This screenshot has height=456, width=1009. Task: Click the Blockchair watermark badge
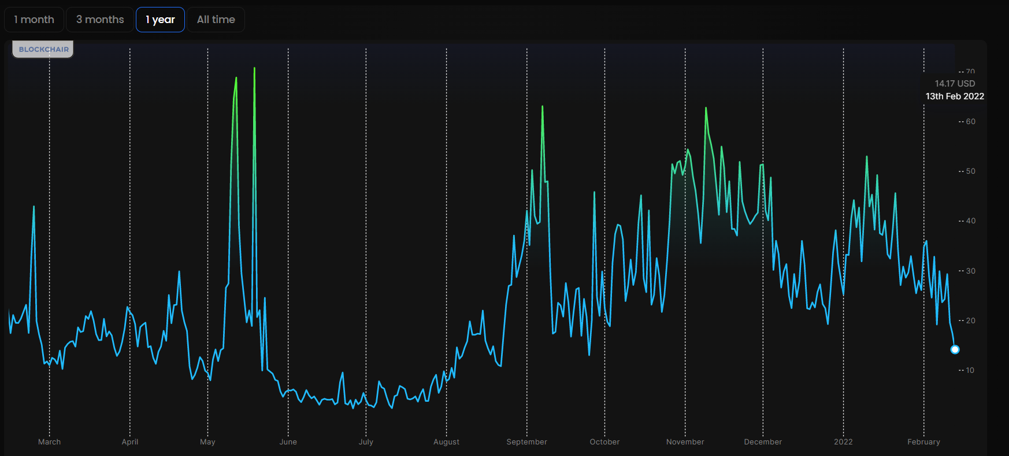43,50
